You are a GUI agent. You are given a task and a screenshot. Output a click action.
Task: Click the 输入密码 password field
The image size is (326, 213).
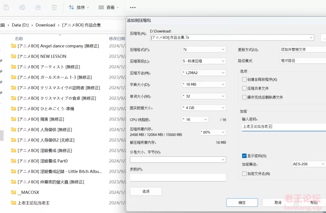[283, 127]
